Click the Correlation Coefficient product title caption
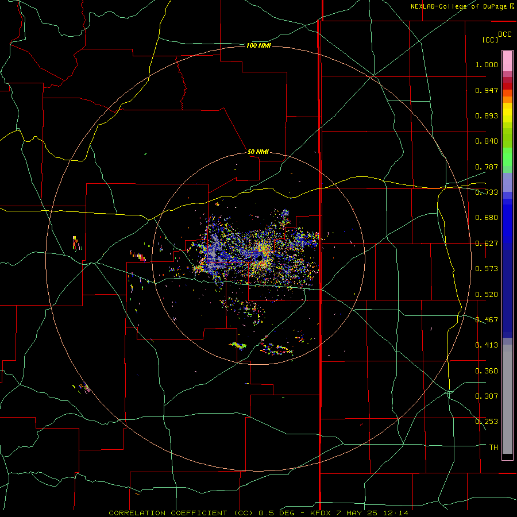 [258, 513]
